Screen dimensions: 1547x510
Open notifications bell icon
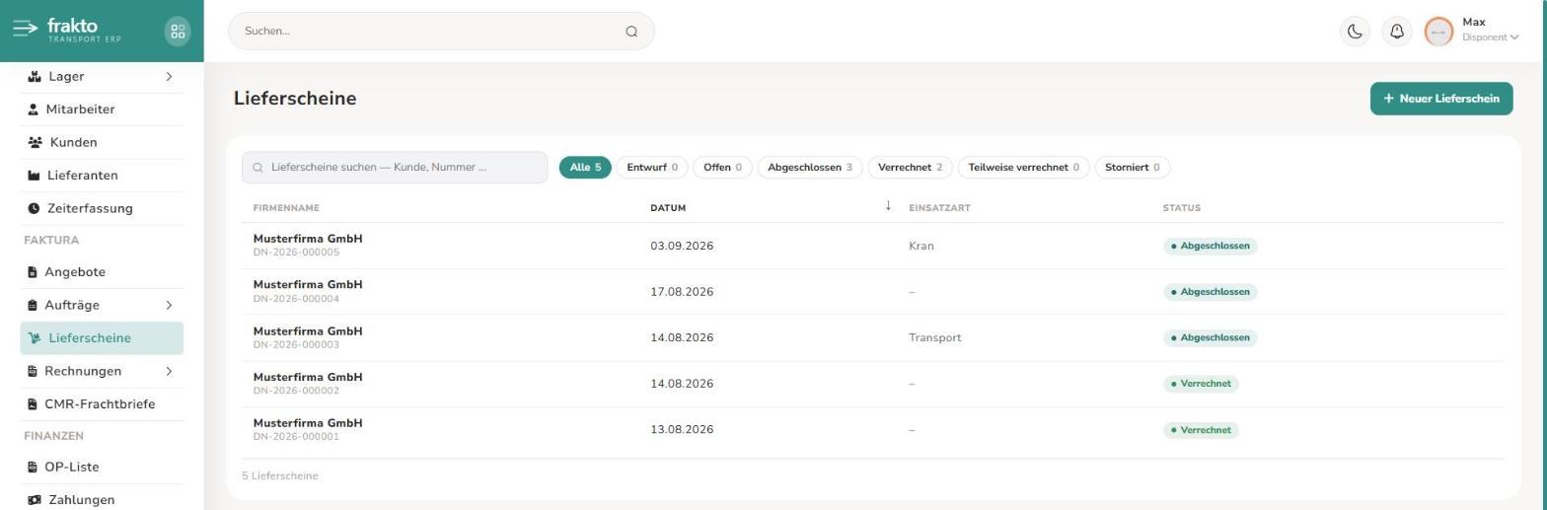[1397, 31]
